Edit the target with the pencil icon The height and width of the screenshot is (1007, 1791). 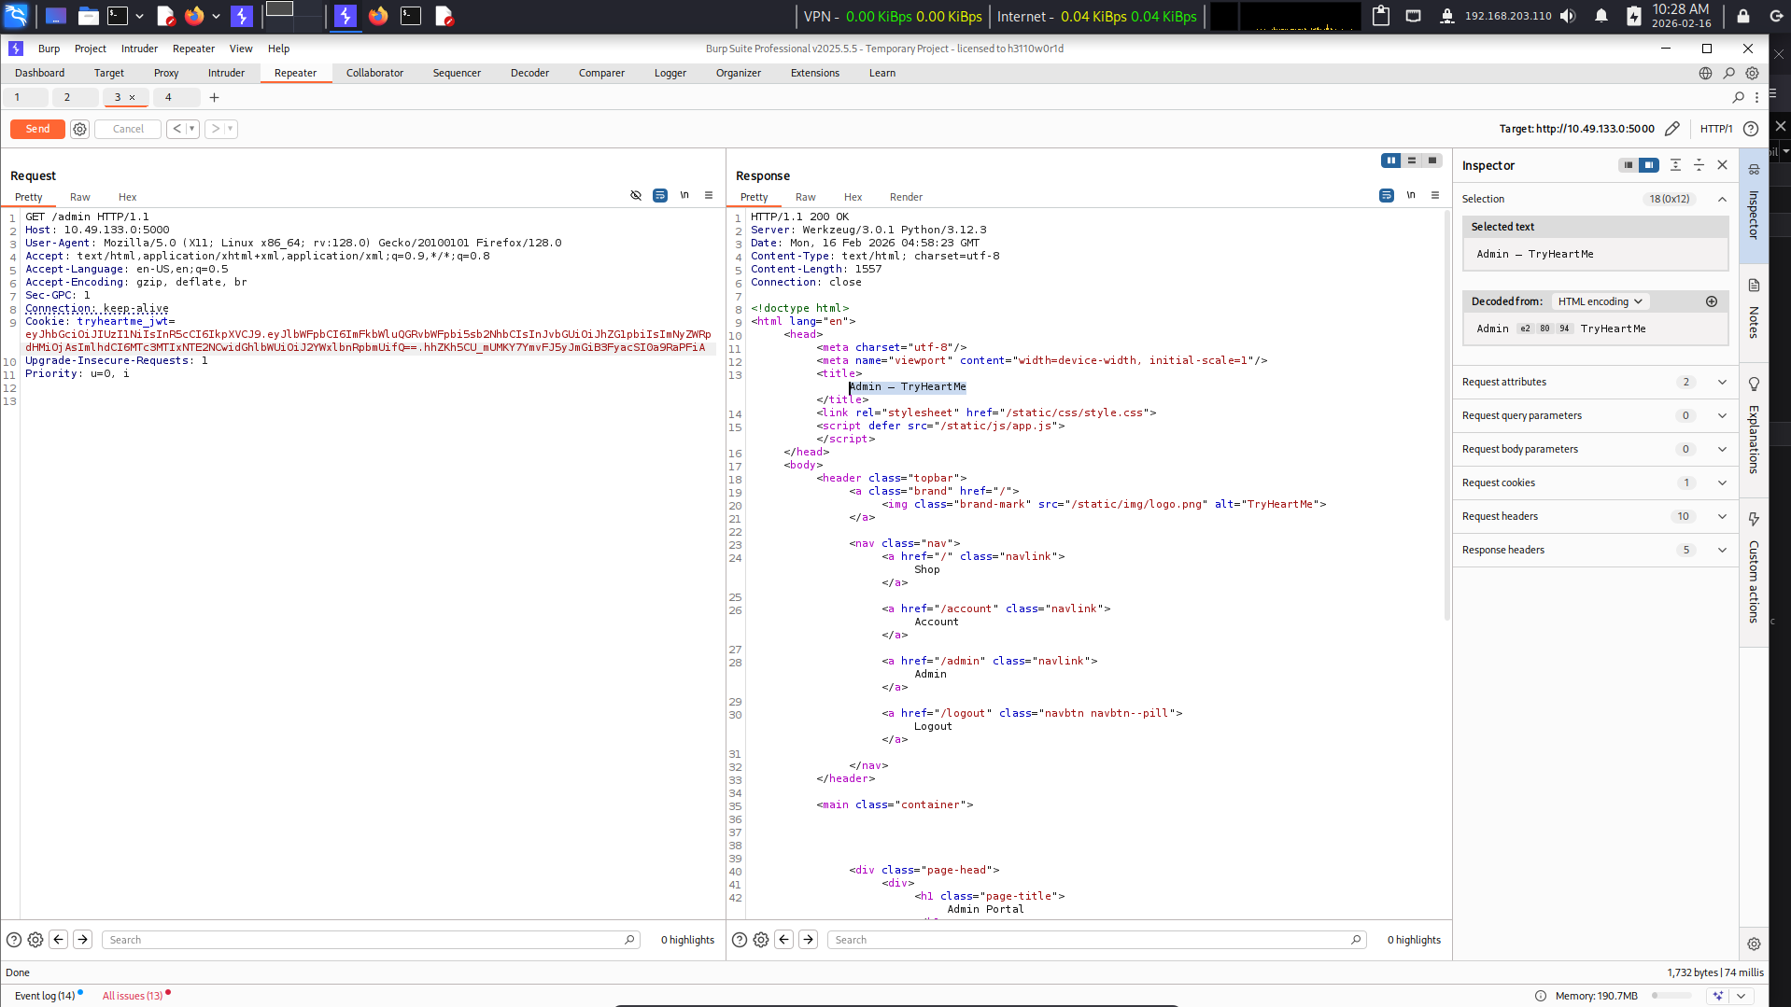click(x=1672, y=129)
